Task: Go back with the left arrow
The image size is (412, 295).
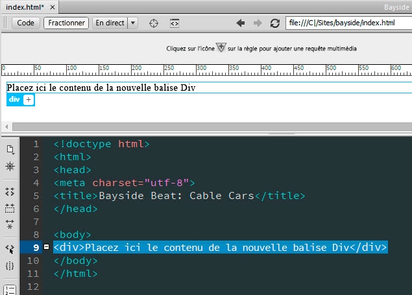Action: pyautogui.click(x=241, y=23)
